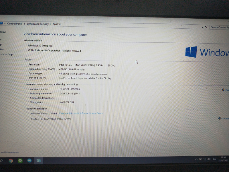Select the 64-bit Operating System text

click(83, 74)
